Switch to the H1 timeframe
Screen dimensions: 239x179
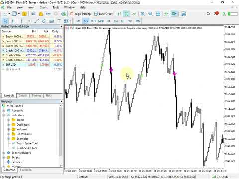pyautogui.click(x=108, y=21)
